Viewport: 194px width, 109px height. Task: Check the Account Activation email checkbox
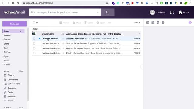(34, 38)
